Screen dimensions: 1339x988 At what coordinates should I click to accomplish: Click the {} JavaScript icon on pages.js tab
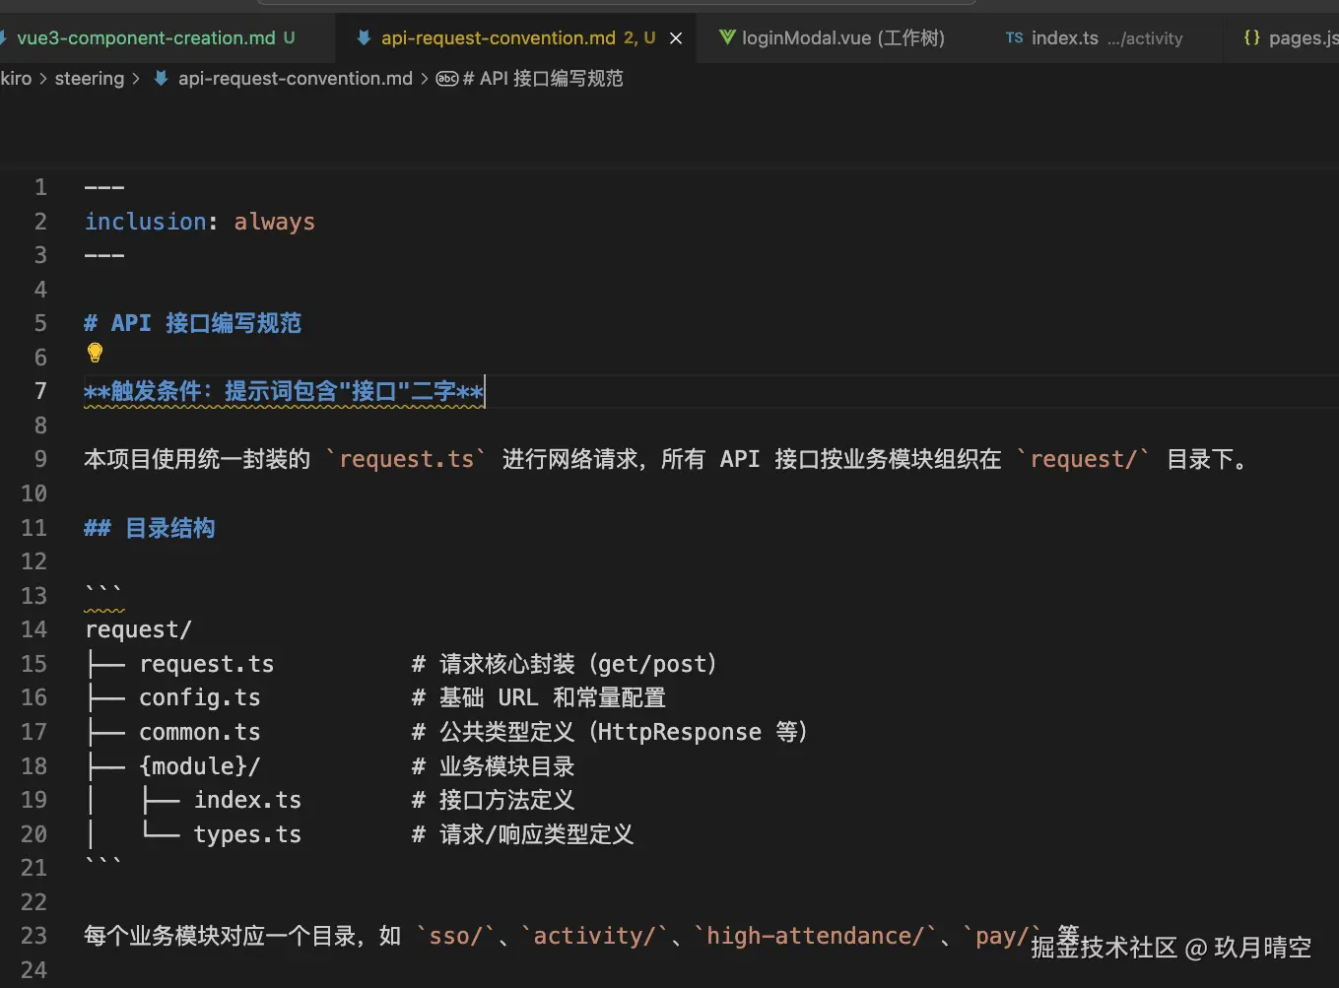tap(1253, 37)
